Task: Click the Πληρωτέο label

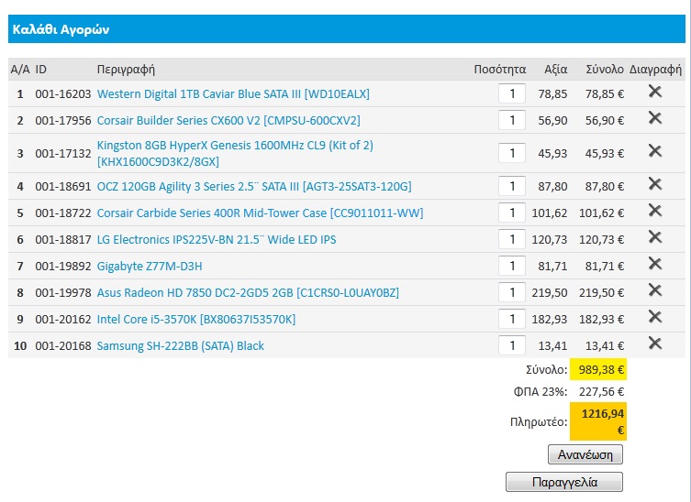Action: click(x=539, y=422)
